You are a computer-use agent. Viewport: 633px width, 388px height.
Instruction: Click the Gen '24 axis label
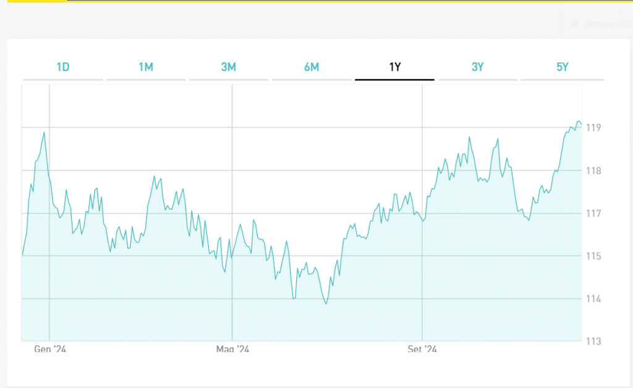click(x=50, y=350)
